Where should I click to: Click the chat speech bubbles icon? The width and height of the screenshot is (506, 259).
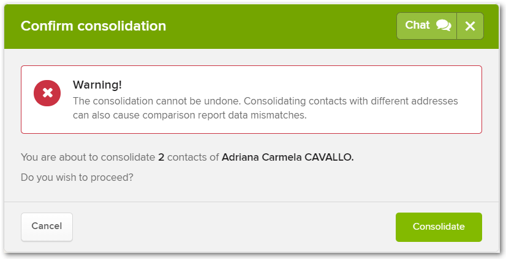[x=444, y=26]
